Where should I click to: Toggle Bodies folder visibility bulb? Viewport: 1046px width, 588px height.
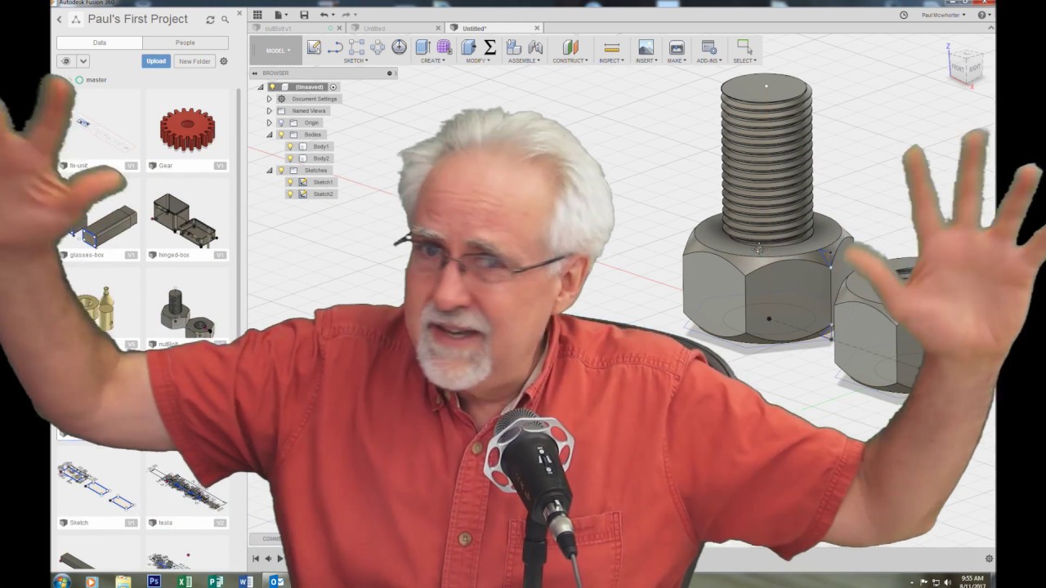pyautogui.click(x=281, y=134)
